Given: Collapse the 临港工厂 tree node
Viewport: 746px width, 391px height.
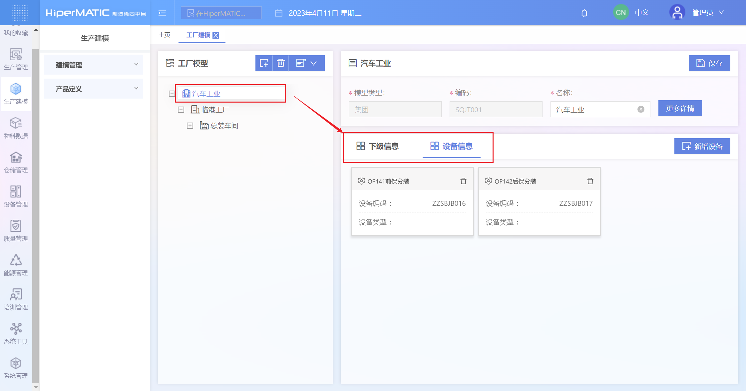Looking at the screenshot, I should pos(181,110).
